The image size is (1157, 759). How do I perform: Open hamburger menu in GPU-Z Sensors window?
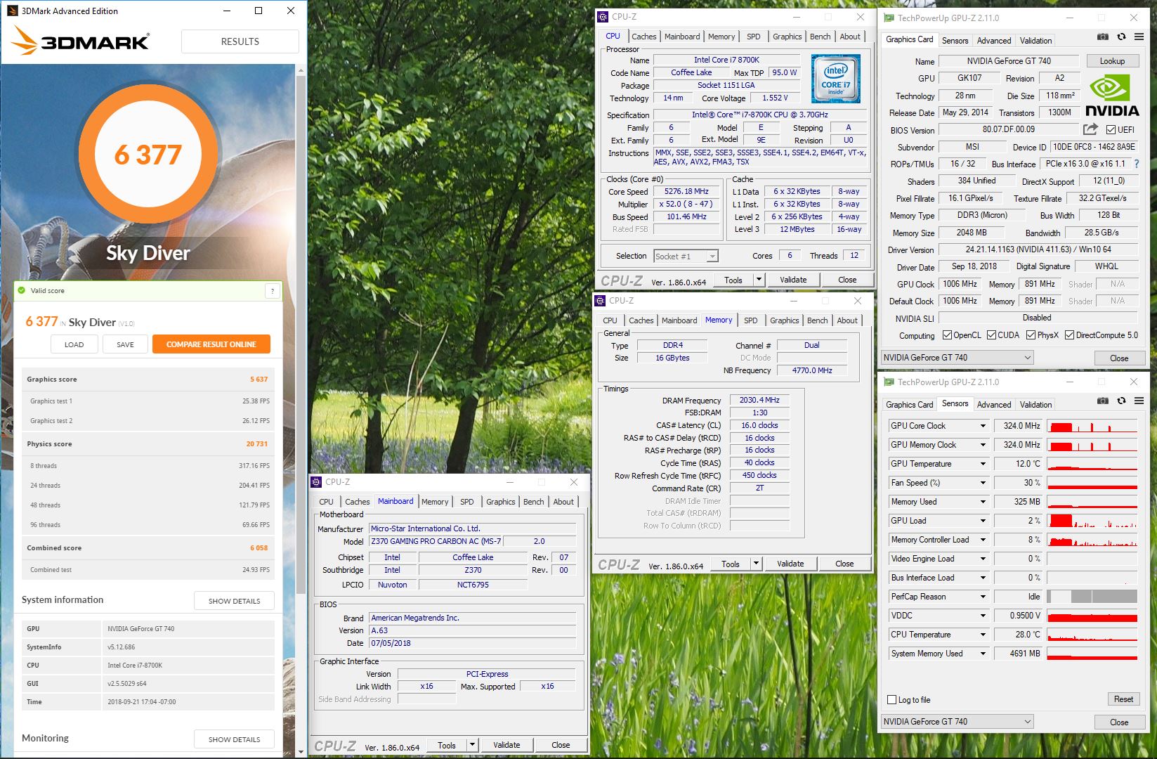click(x=1139, y=401)
